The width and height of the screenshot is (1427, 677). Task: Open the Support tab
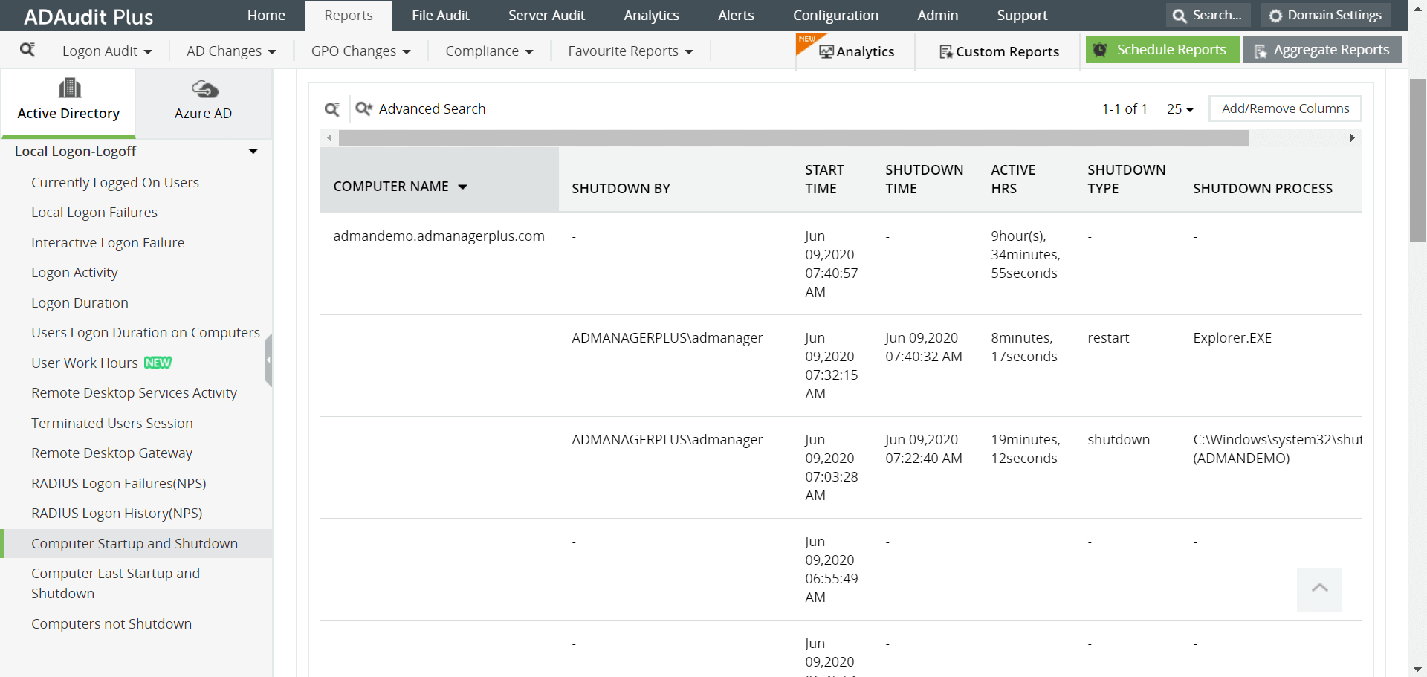pos(1022,16)
